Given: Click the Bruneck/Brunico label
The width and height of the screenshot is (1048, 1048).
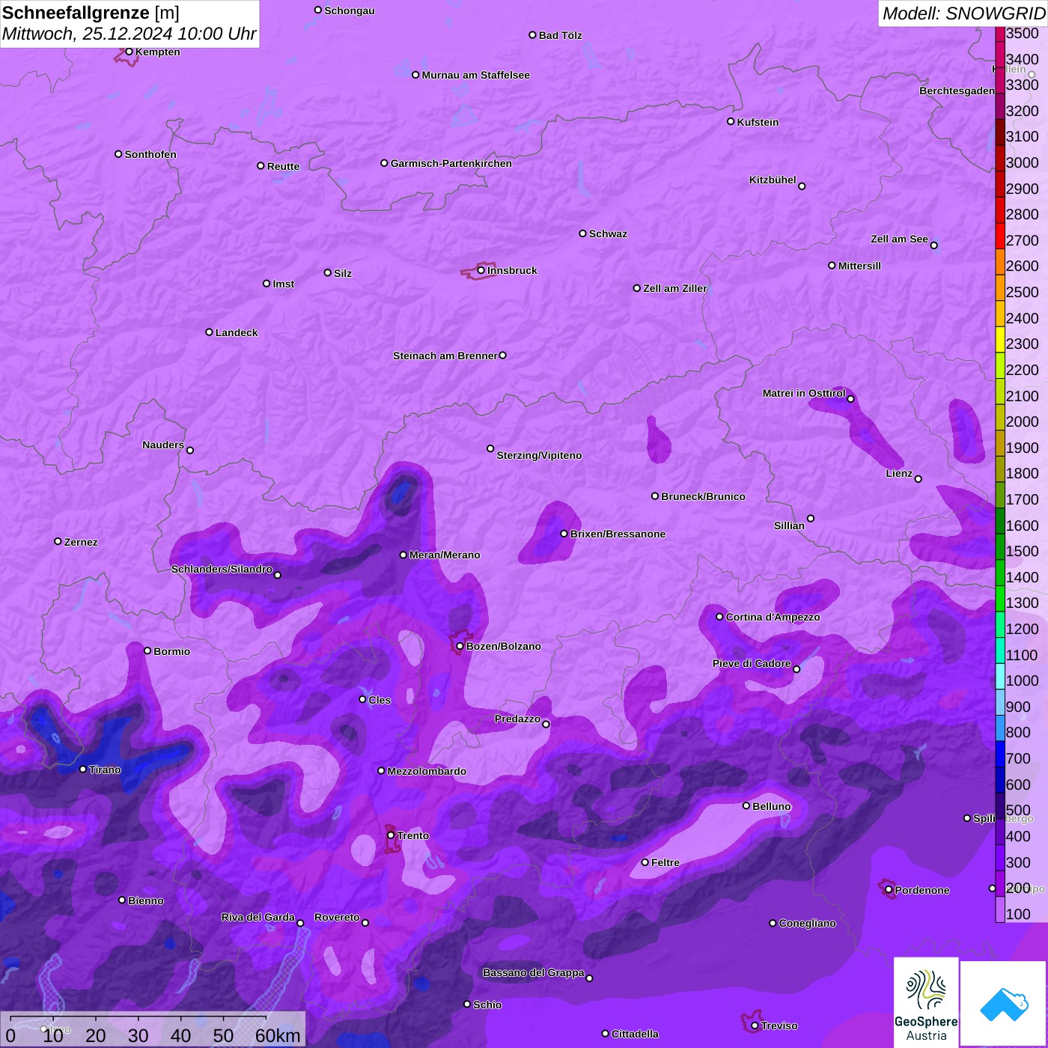Looking at the screenshot, I should pyautogui.click(x=704, y=496).
